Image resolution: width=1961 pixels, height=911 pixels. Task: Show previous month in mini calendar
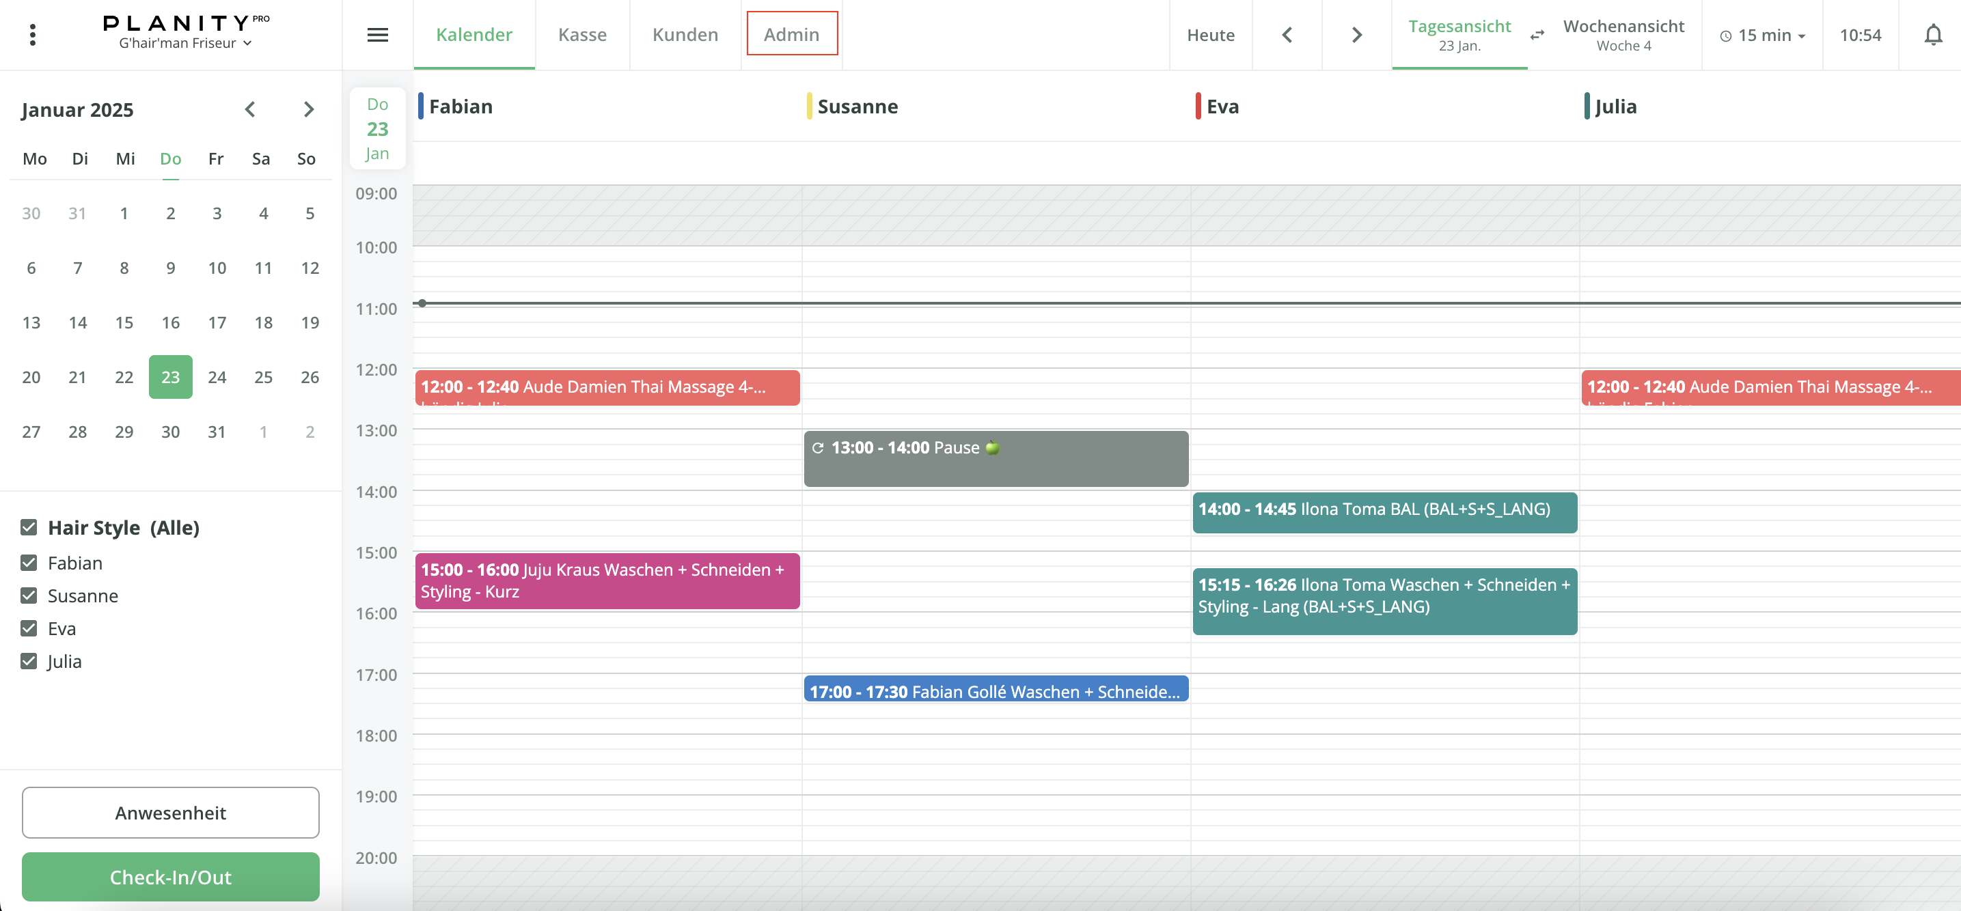[x=249, y=109]
